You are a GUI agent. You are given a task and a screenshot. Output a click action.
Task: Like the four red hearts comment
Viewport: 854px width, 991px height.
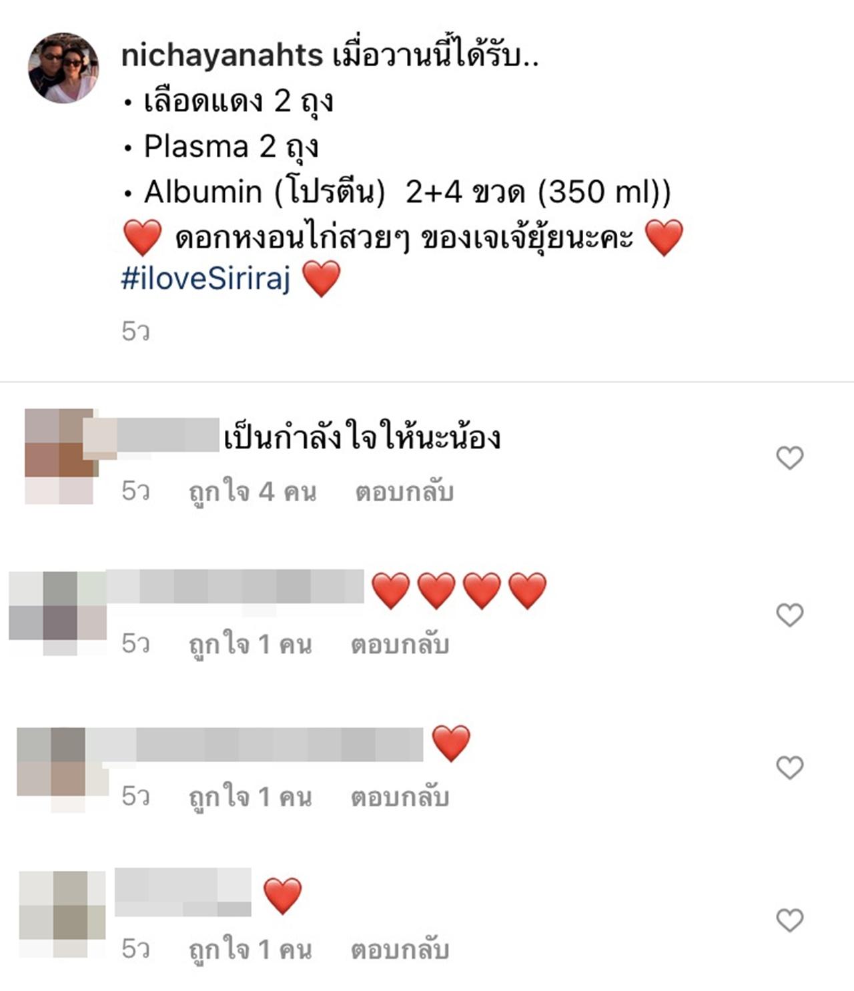pos(790,615)
